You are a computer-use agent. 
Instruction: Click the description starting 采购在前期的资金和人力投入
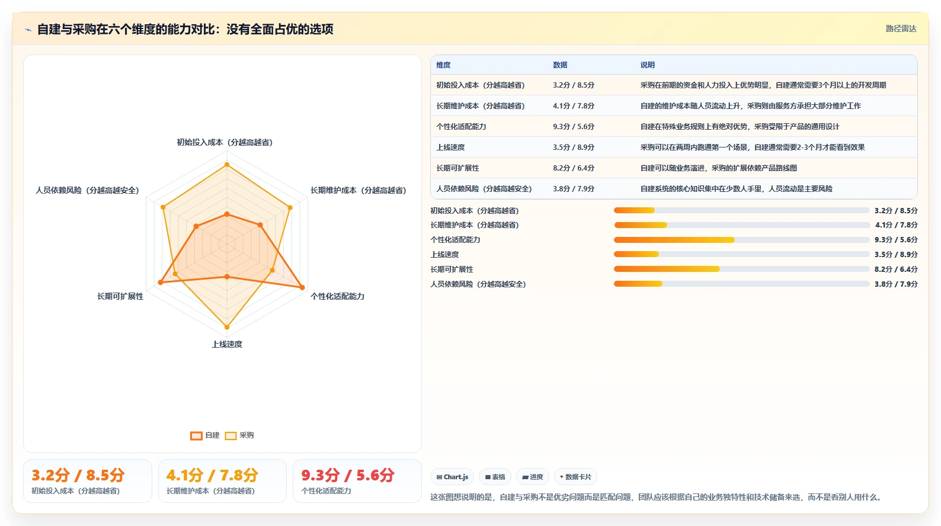(x=763, y=85)
